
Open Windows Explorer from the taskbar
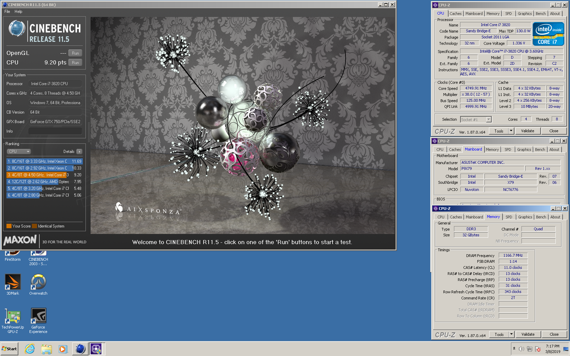pos(46,349)
